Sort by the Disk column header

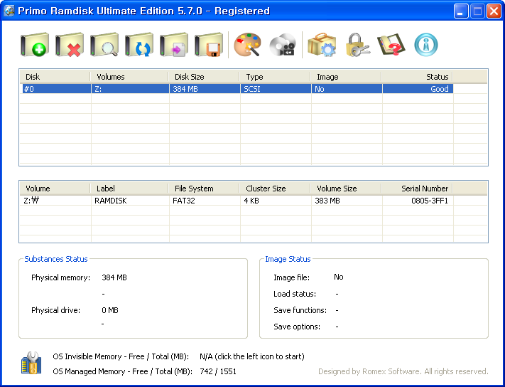tap(55, 77)
